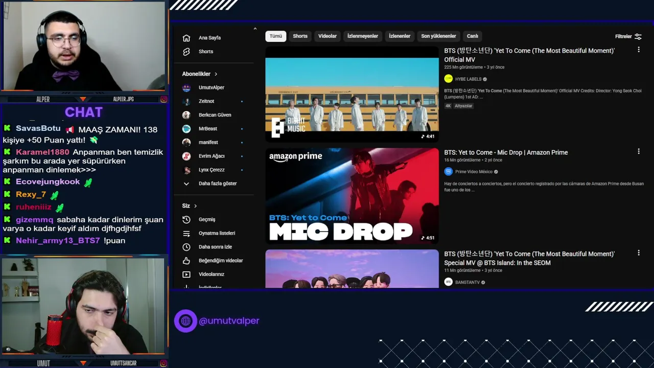Select Videolar filter chip
The image size is (654, 368).
[328, 36]
